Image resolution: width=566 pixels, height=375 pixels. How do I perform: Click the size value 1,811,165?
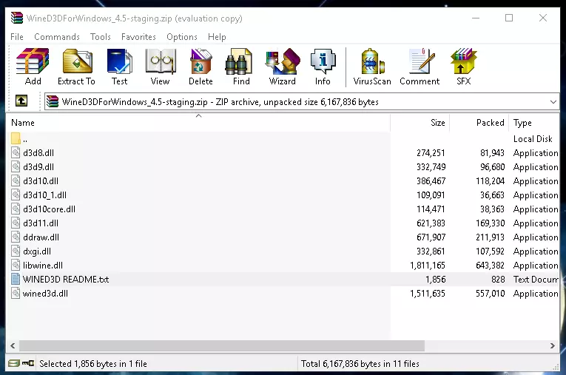coord(428,266)
